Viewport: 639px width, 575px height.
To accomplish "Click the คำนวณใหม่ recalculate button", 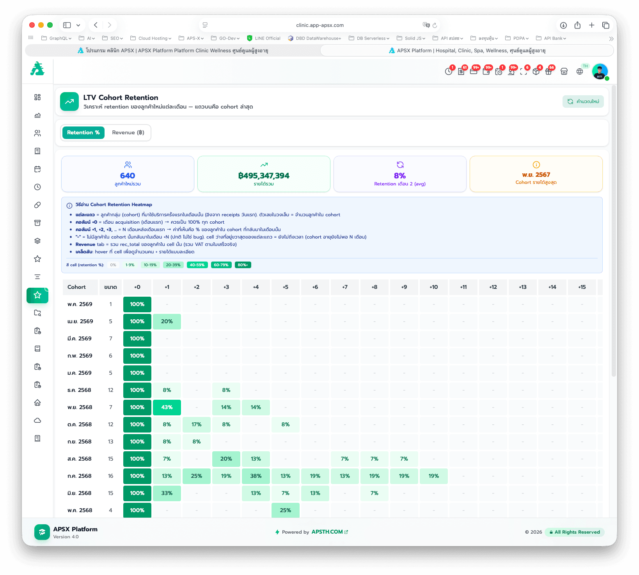I will click(583, 101).
